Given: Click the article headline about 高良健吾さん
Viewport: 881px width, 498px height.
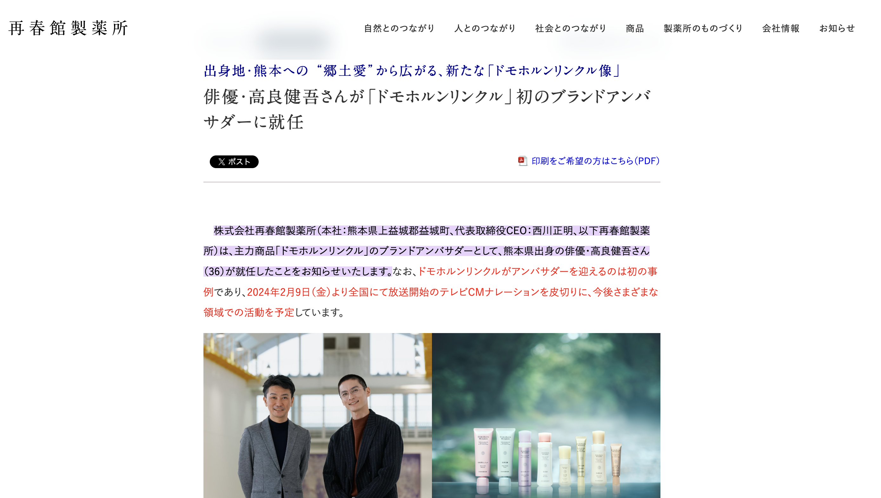Looking at the screenshot, I should [x=427, y=109].
